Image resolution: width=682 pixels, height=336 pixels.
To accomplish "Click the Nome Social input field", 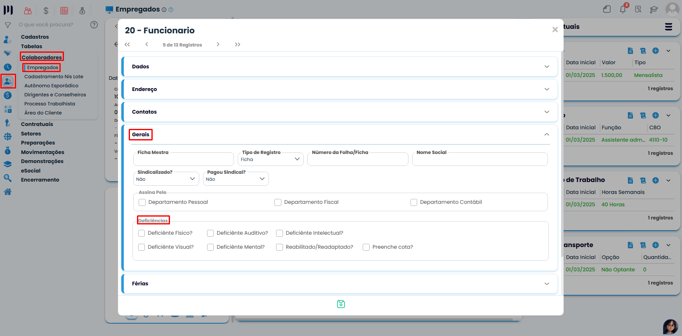I will (x=479, y=160).
